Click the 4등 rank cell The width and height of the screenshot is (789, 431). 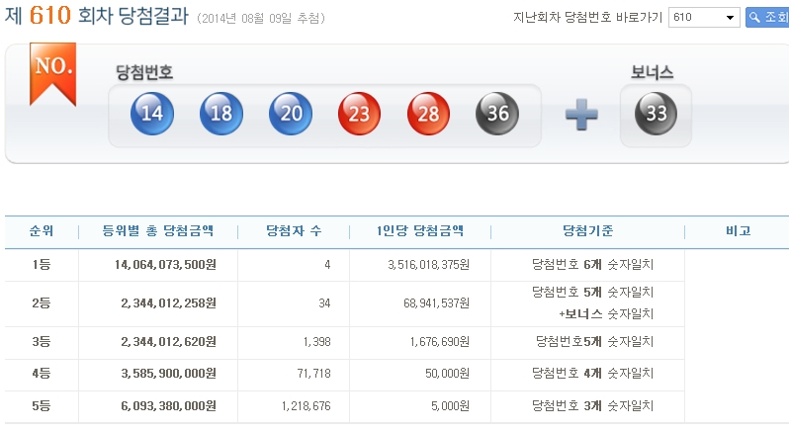click(x=42, y=374)
